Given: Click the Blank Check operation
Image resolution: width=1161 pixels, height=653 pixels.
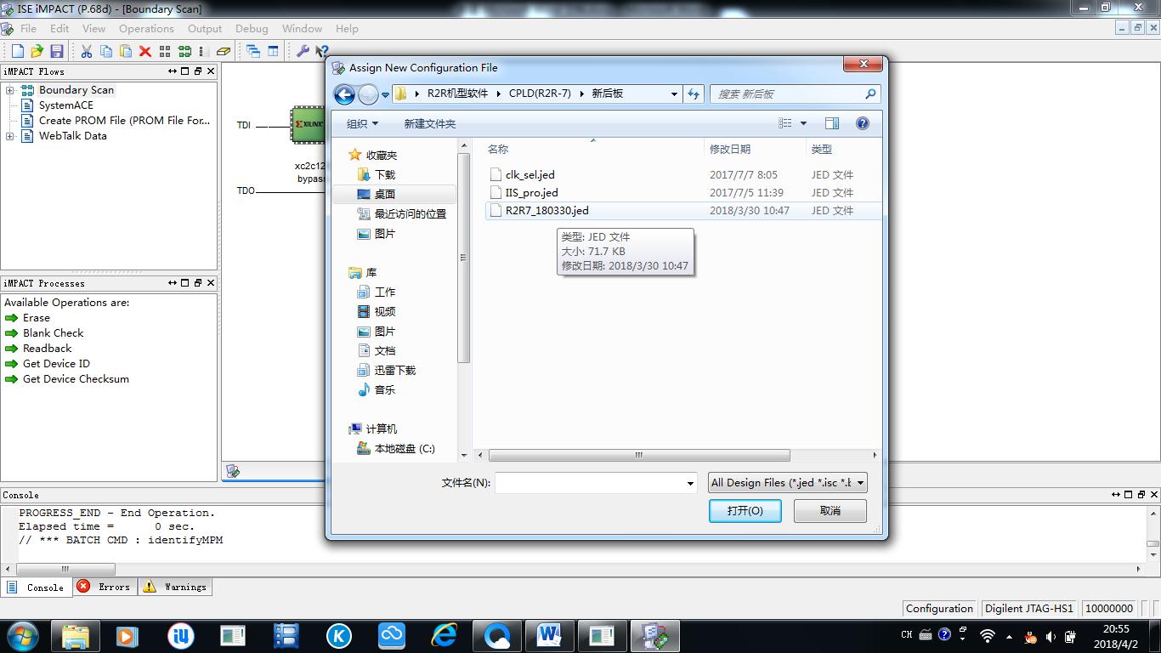Looking at the screenshot, I should coord(53,333).
